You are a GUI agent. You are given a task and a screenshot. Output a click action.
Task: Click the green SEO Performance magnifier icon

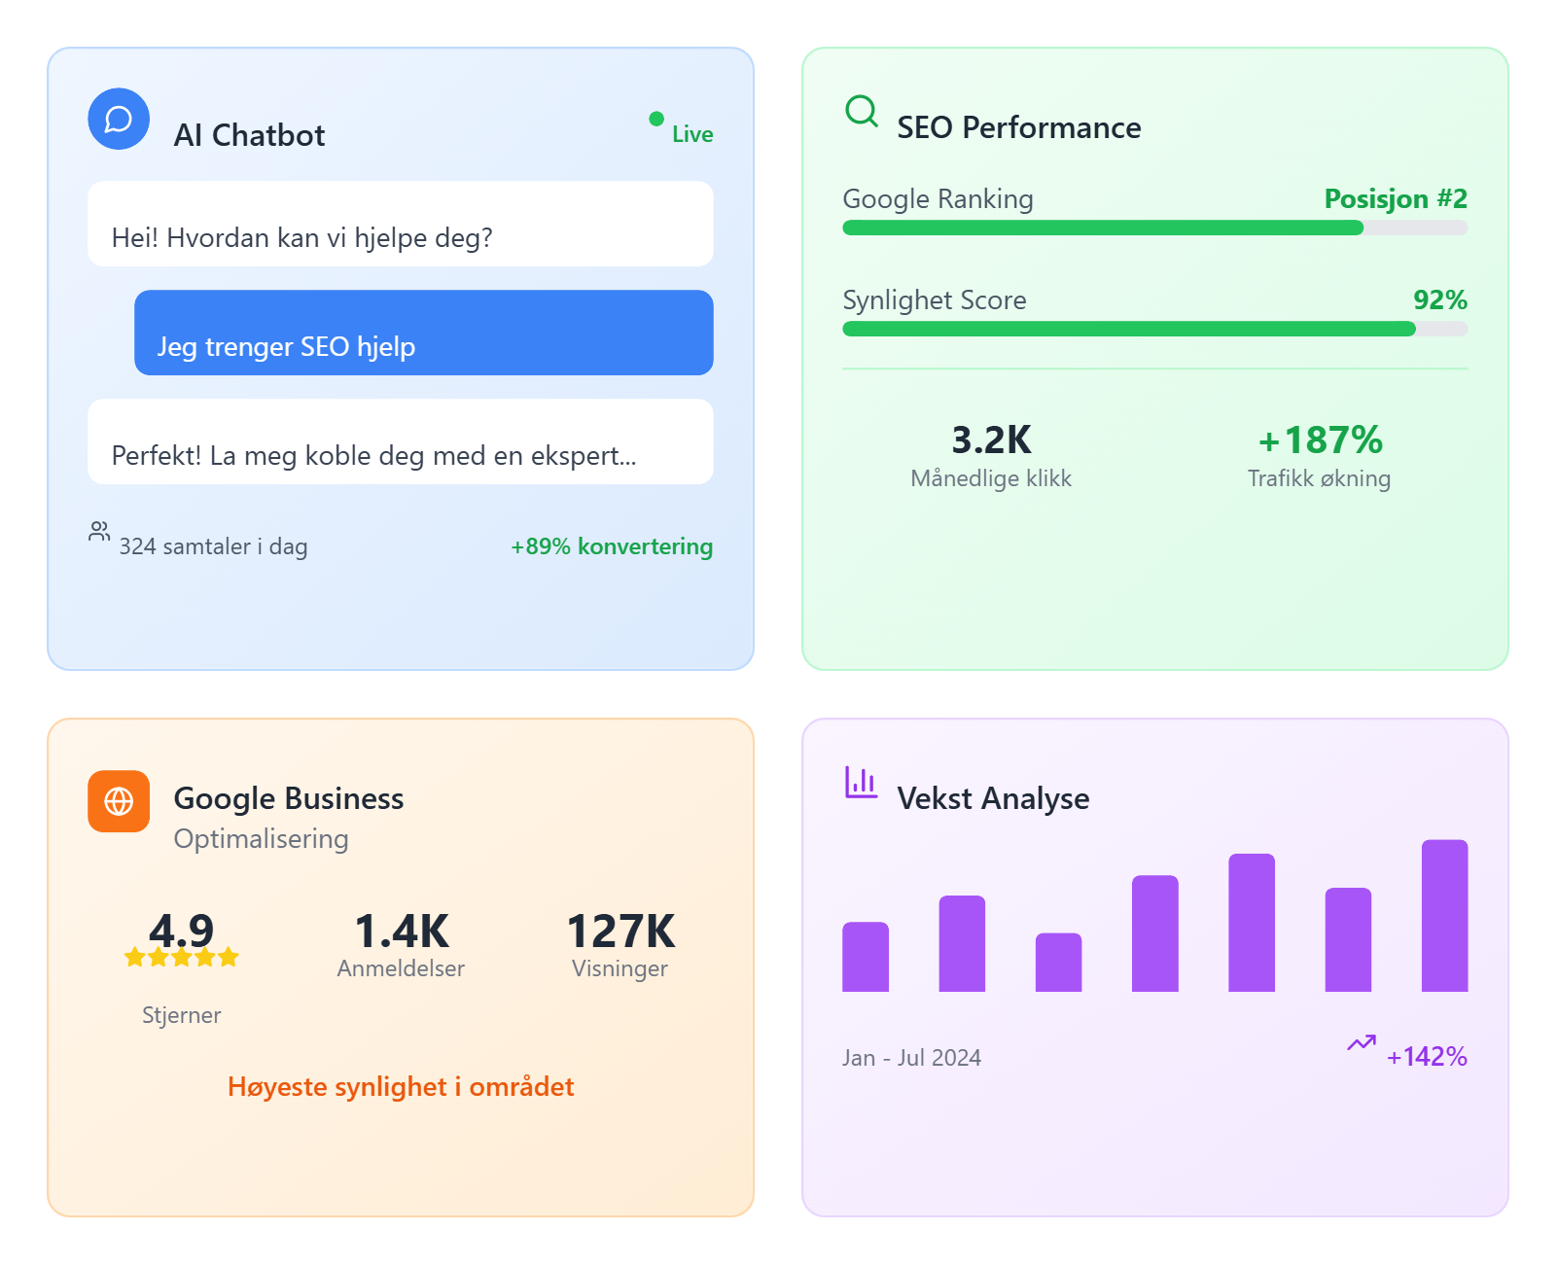tap(862, 111)
